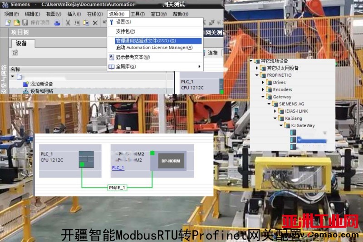This screenshot has height=242, width=363.
Task: Collapse the KaiJiang folder arrow
Action: coord(275,119)
